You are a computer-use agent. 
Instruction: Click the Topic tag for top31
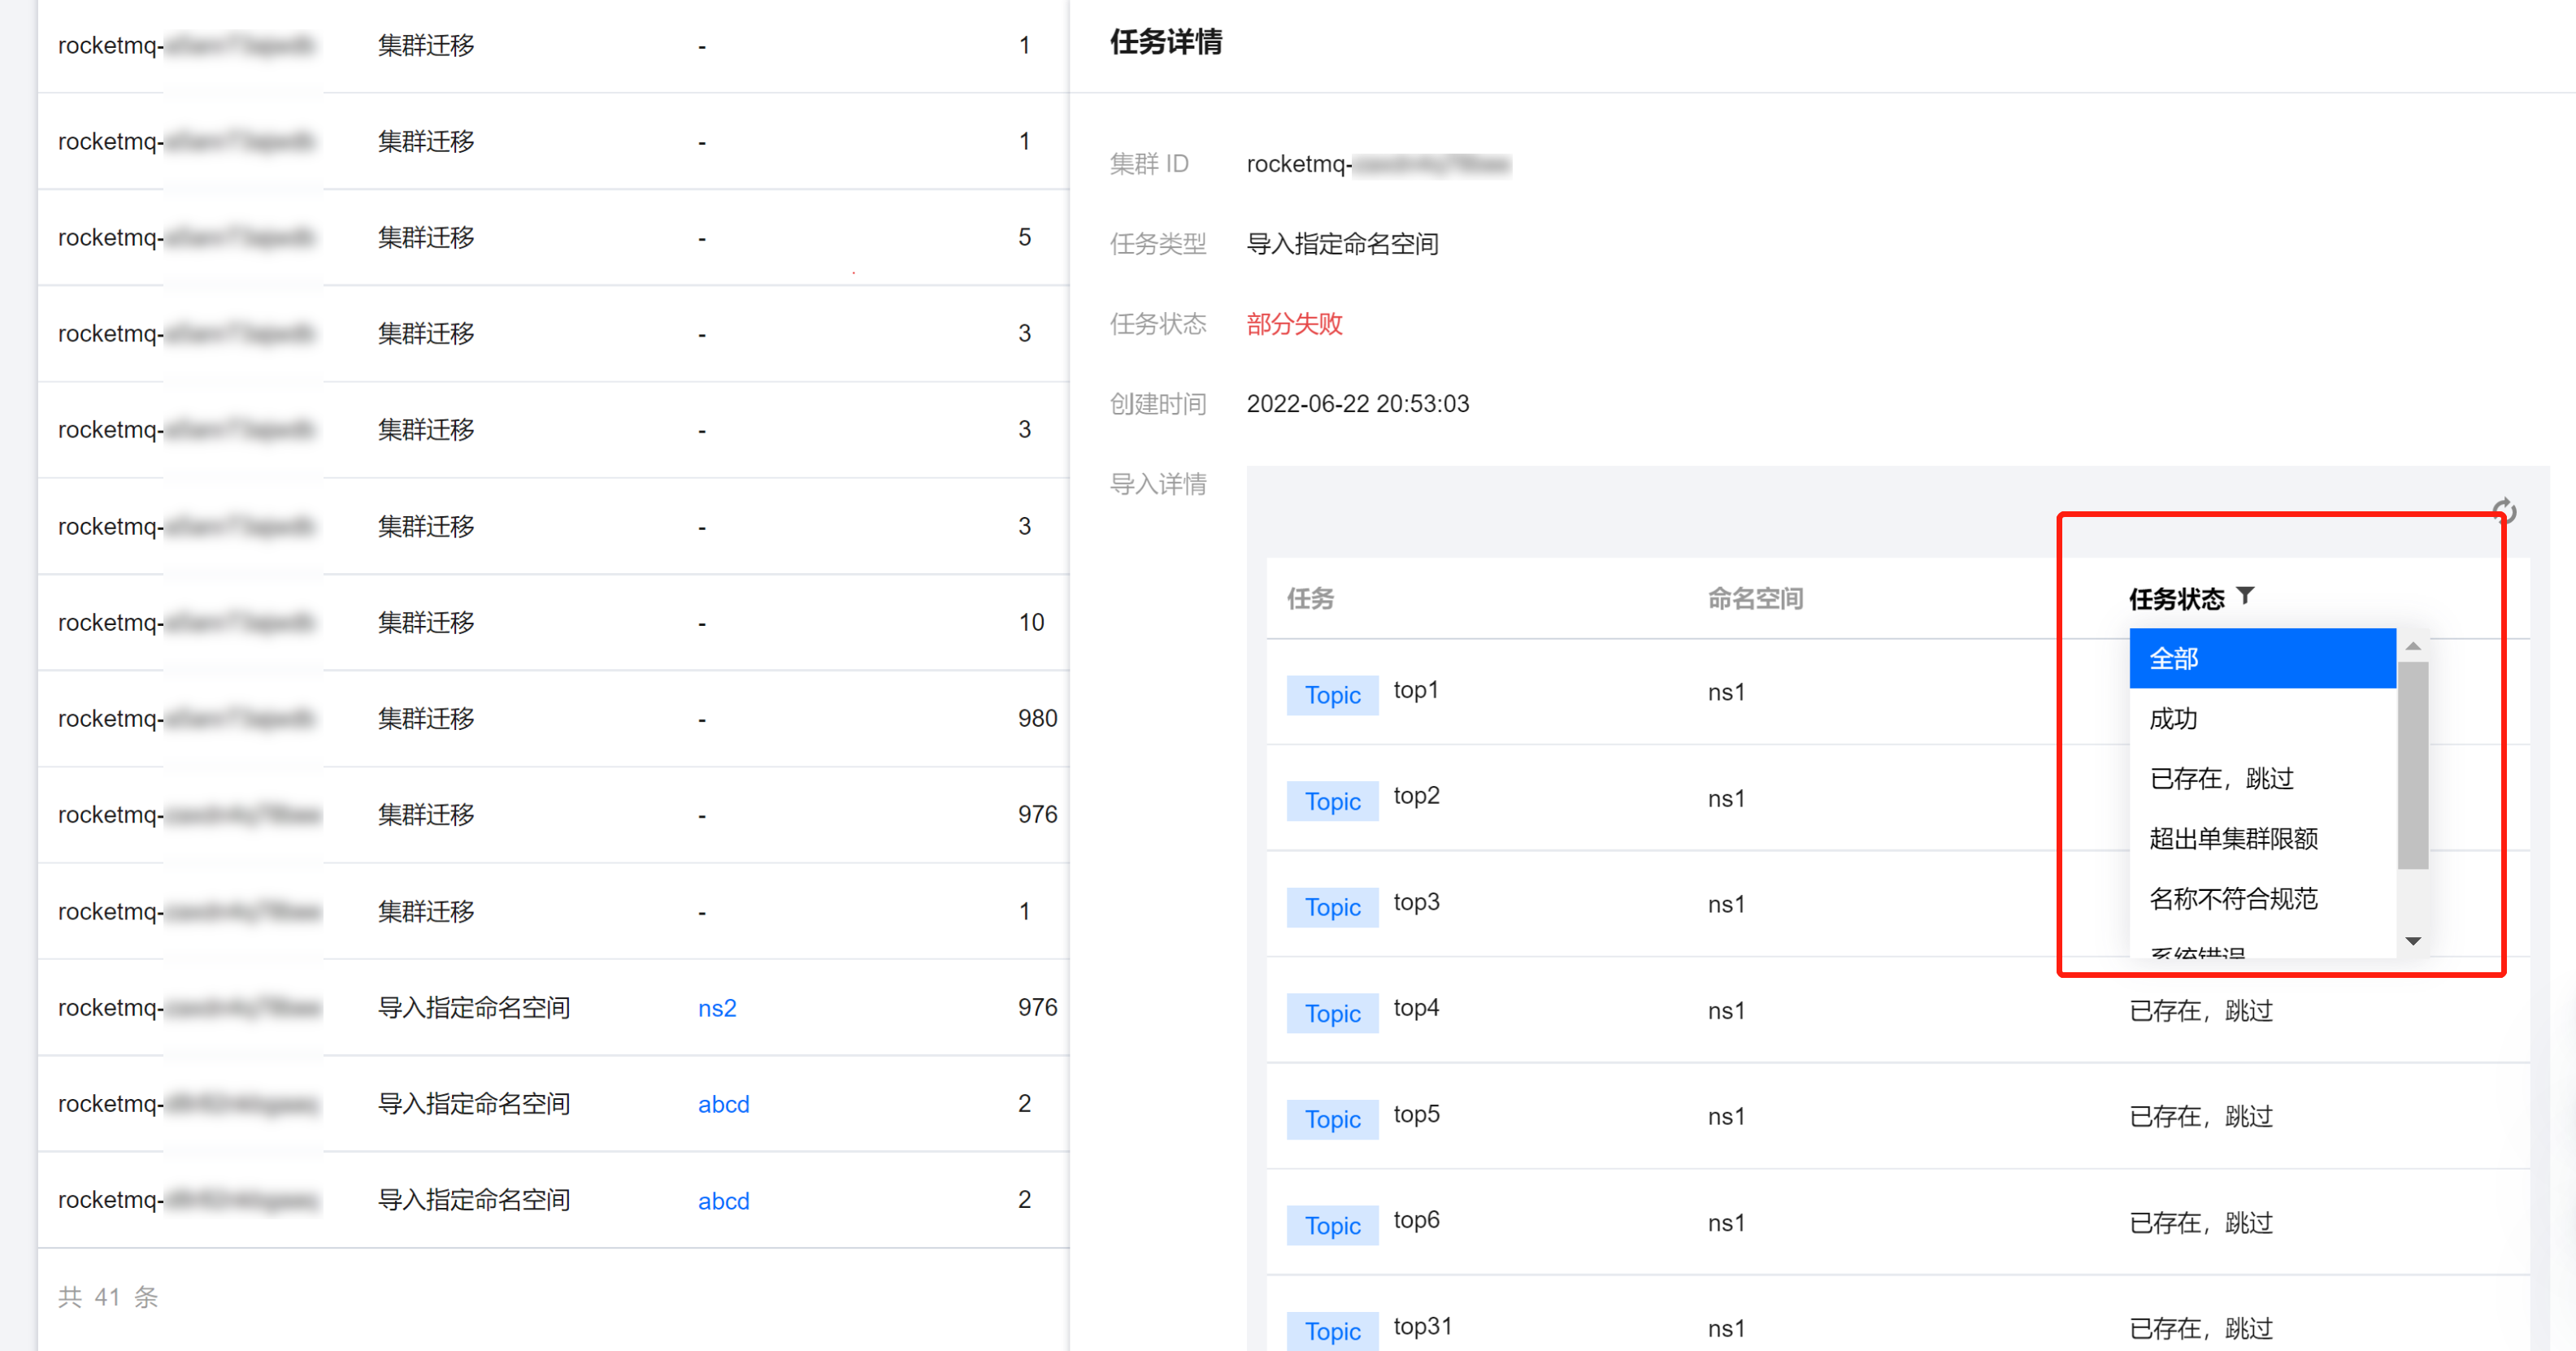pos(1332,1330)
